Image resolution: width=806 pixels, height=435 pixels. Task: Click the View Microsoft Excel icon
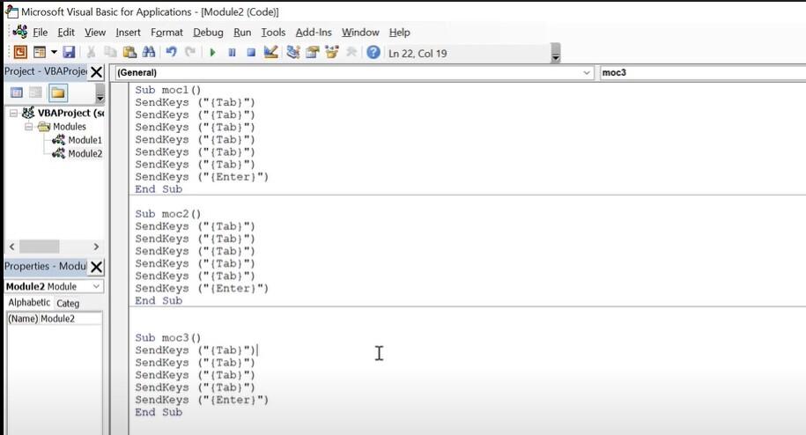click(20, 52)
